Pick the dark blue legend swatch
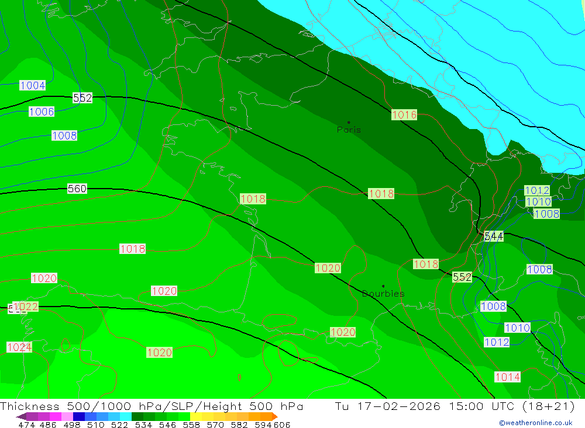This screenshot has height=428, width=585. tap(79, 416)
